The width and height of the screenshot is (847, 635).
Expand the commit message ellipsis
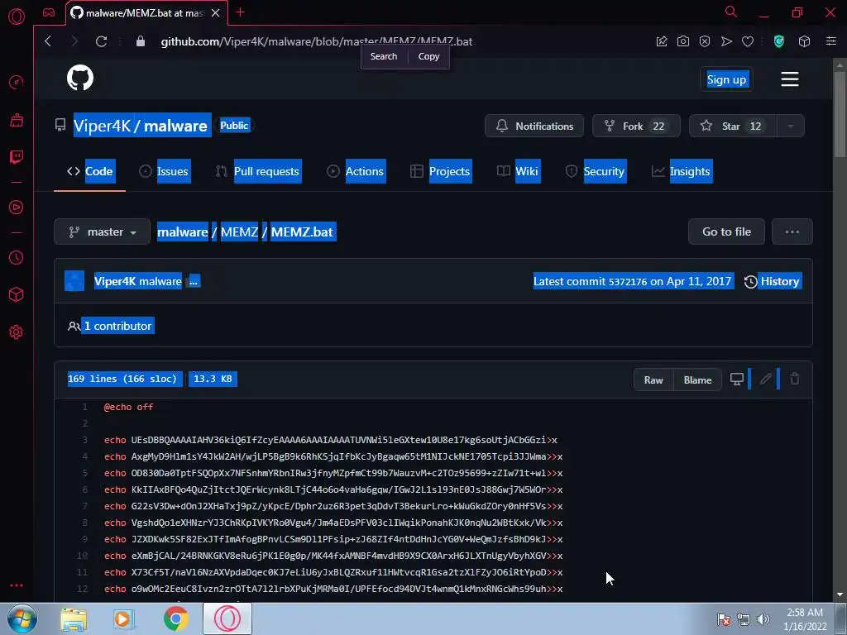point(194,281)
